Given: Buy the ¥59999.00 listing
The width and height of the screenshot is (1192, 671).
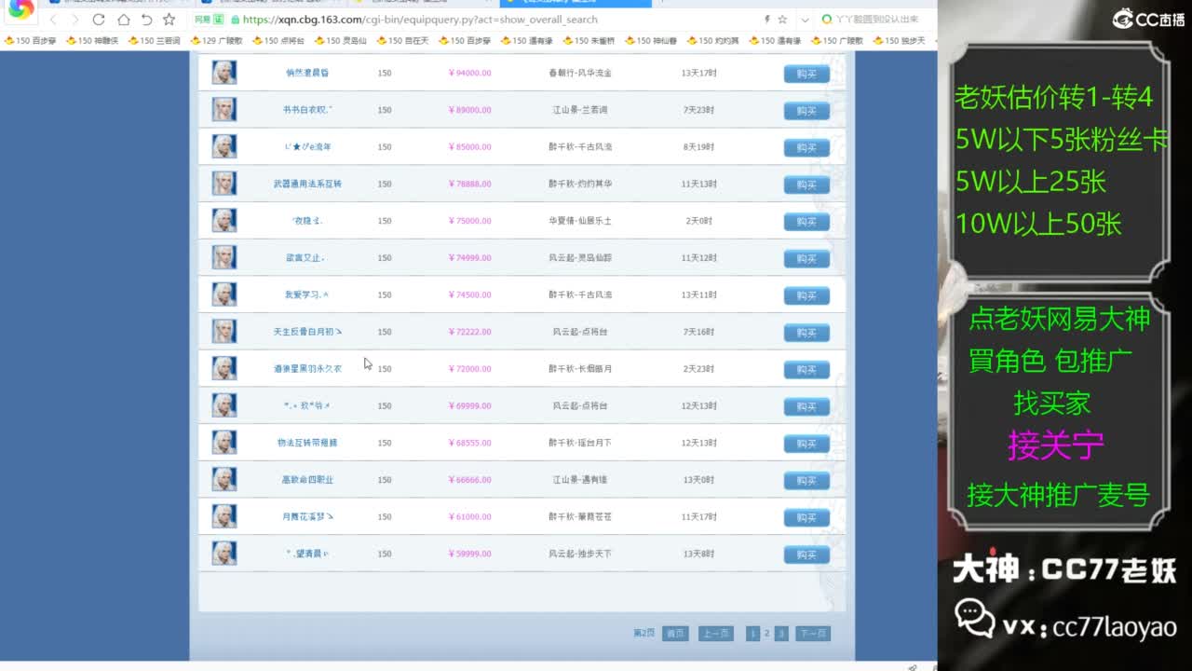Looking at the screenshot, I should pyautogui.click(x=806, y=555).
